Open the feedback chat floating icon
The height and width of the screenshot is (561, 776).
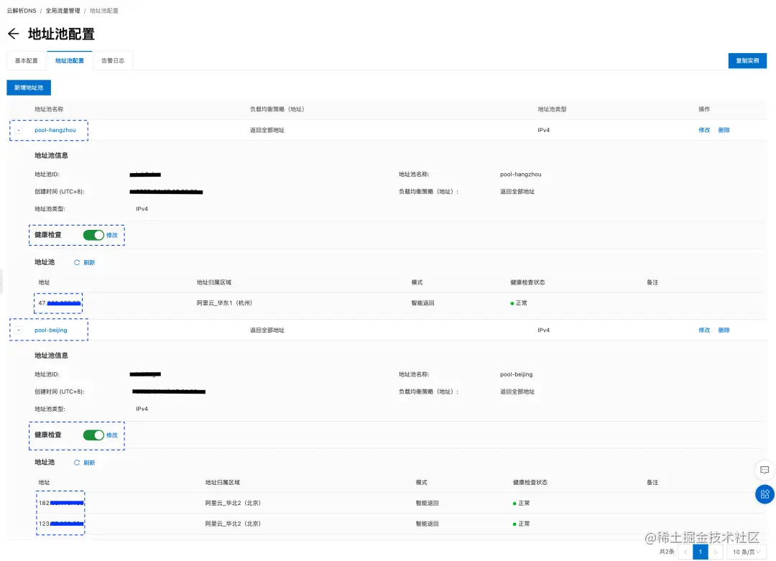click(764, 470)
